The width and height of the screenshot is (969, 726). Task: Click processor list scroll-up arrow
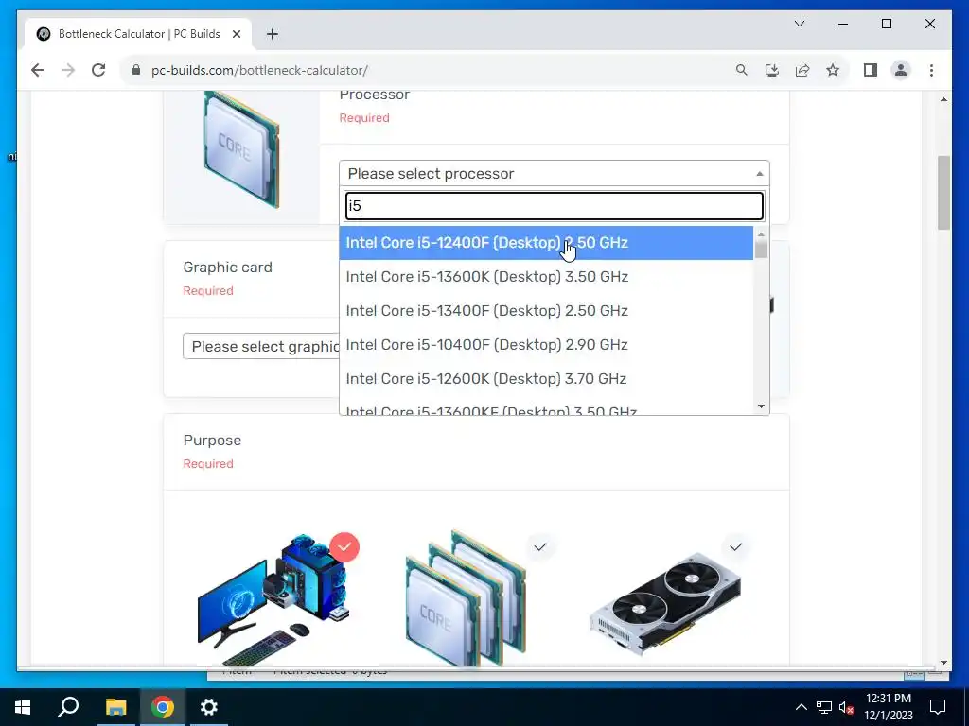761,234
